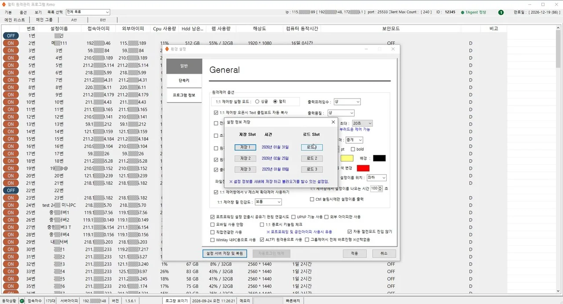The height and width of the screenshot is (304, 563).
Task: Open the 좁게 dropdown
Action: click(354, 140)
